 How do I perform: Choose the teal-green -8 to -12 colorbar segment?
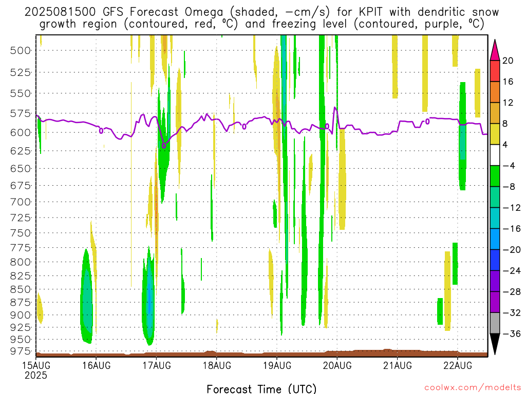pyautogui.click(x=495, y=197)
